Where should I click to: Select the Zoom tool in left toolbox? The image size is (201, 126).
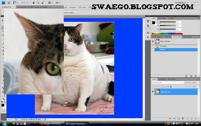pyautogui.click(x=3, y=99)
